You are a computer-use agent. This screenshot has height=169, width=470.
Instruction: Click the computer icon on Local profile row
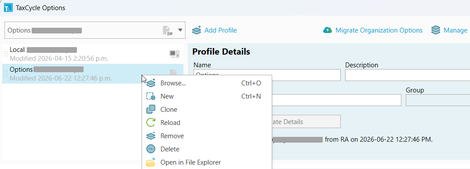[x=175, y=54]
